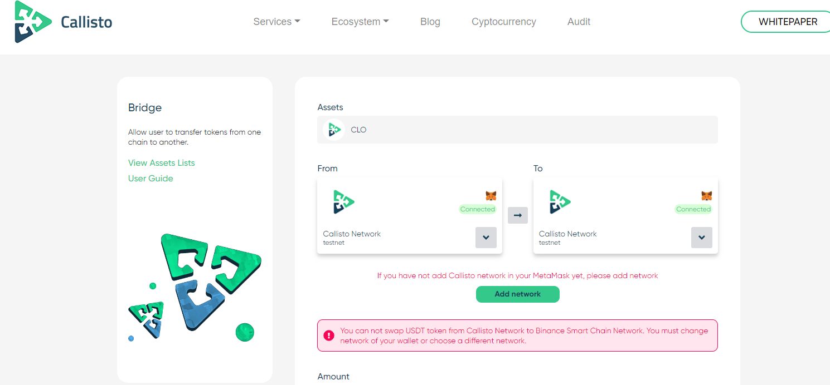Click the Add network button
This screenshot has width=830, height=385.
(x=518, y=294)
